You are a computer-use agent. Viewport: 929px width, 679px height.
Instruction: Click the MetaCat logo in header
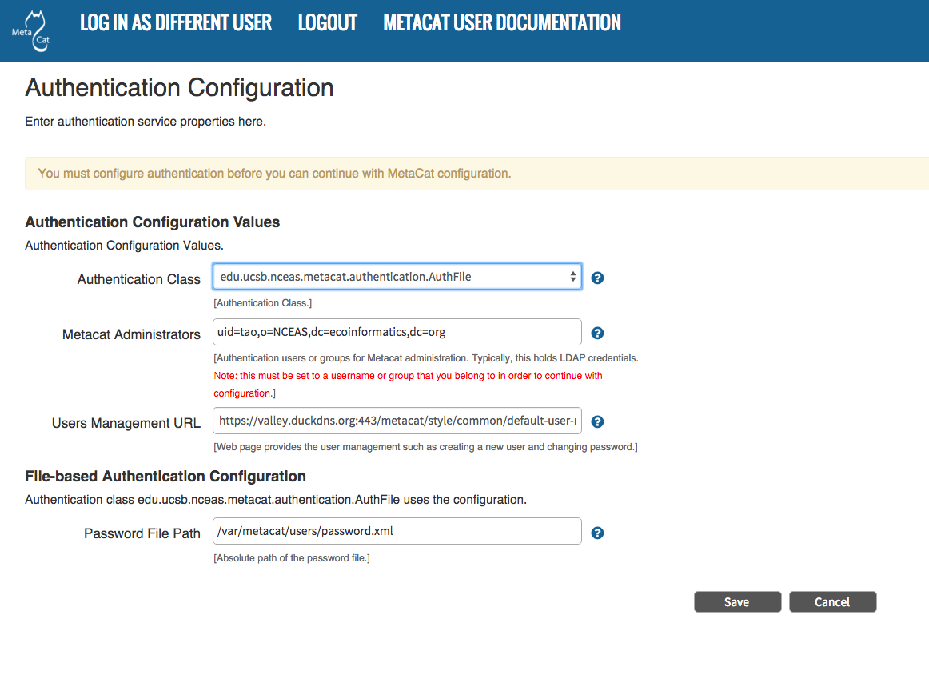click(30, 31)
